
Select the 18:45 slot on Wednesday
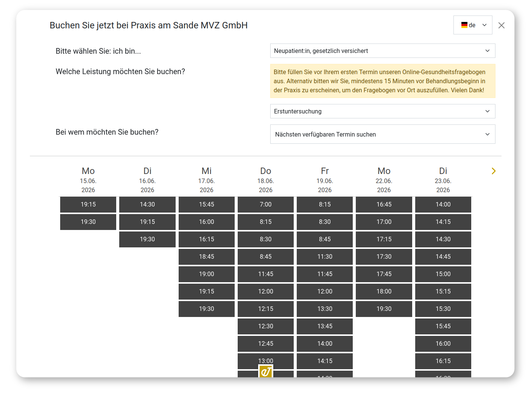pyautogui.click(x=207, y=257)
